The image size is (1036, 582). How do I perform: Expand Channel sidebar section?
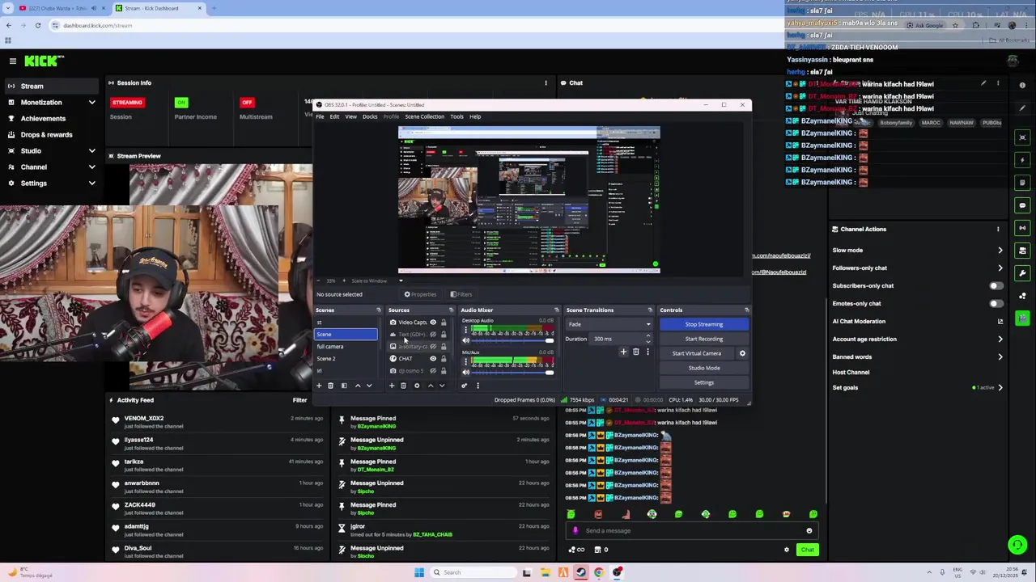[x=91, y=167]
